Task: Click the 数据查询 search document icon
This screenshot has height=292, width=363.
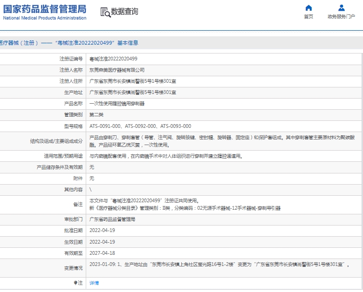Action: pyautogui.click(x=106, y=12)
